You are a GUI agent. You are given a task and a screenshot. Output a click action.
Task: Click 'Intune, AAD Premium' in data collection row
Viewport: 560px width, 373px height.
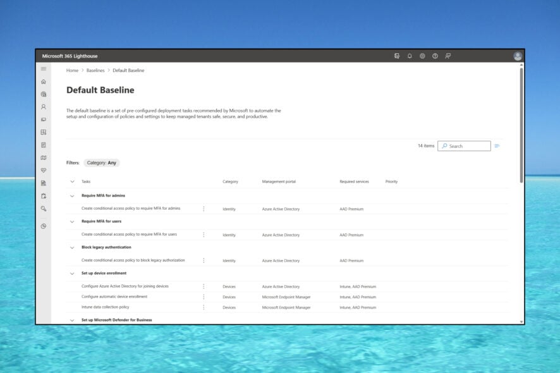coord(358,307)
